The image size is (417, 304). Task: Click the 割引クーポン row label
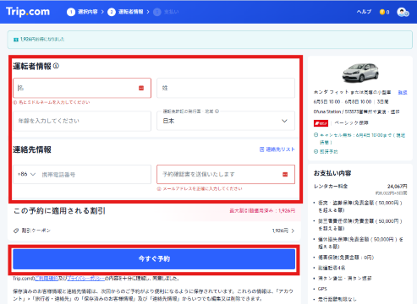(36, 231)
